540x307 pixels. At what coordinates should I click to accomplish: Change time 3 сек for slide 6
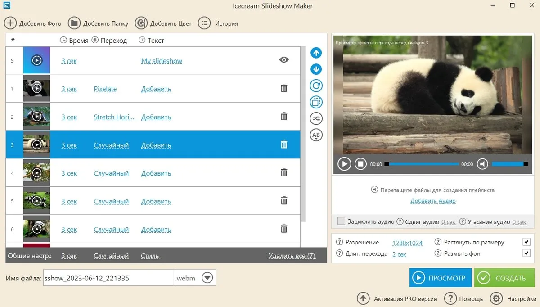coord(69,230)
